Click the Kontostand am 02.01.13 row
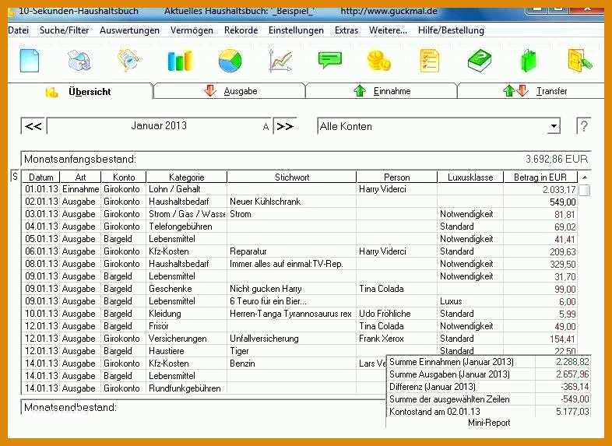Screen dimensions: 612x446 tap(489, 412)
